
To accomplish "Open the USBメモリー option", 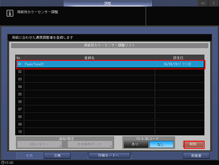I will point(39,144).
